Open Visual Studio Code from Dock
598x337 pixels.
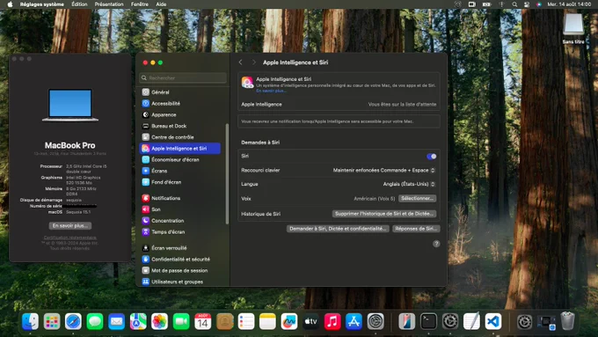(493, 321)
